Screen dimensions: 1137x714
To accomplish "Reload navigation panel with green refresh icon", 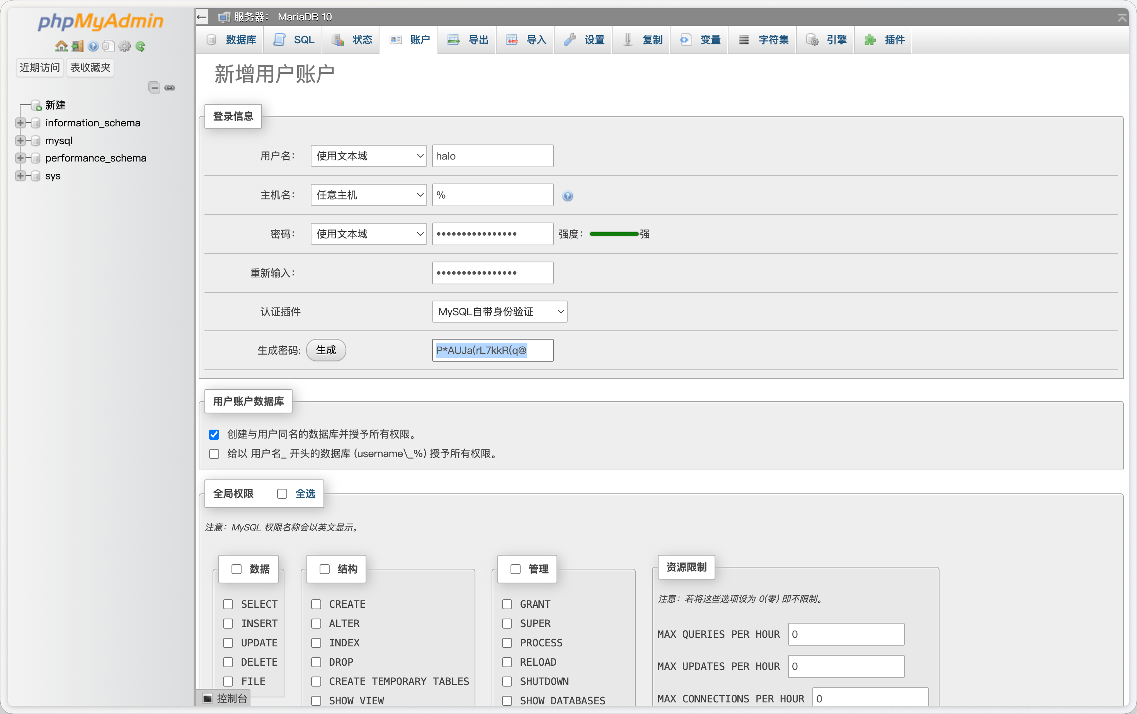I will [140, 46].
